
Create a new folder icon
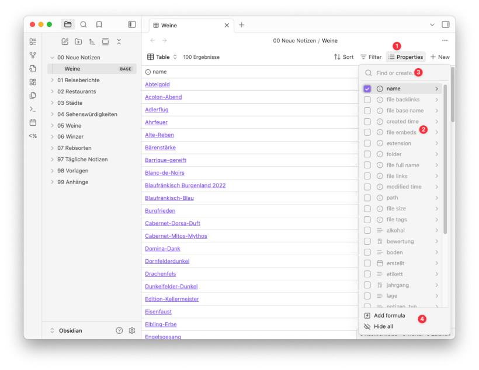(78, 42)
